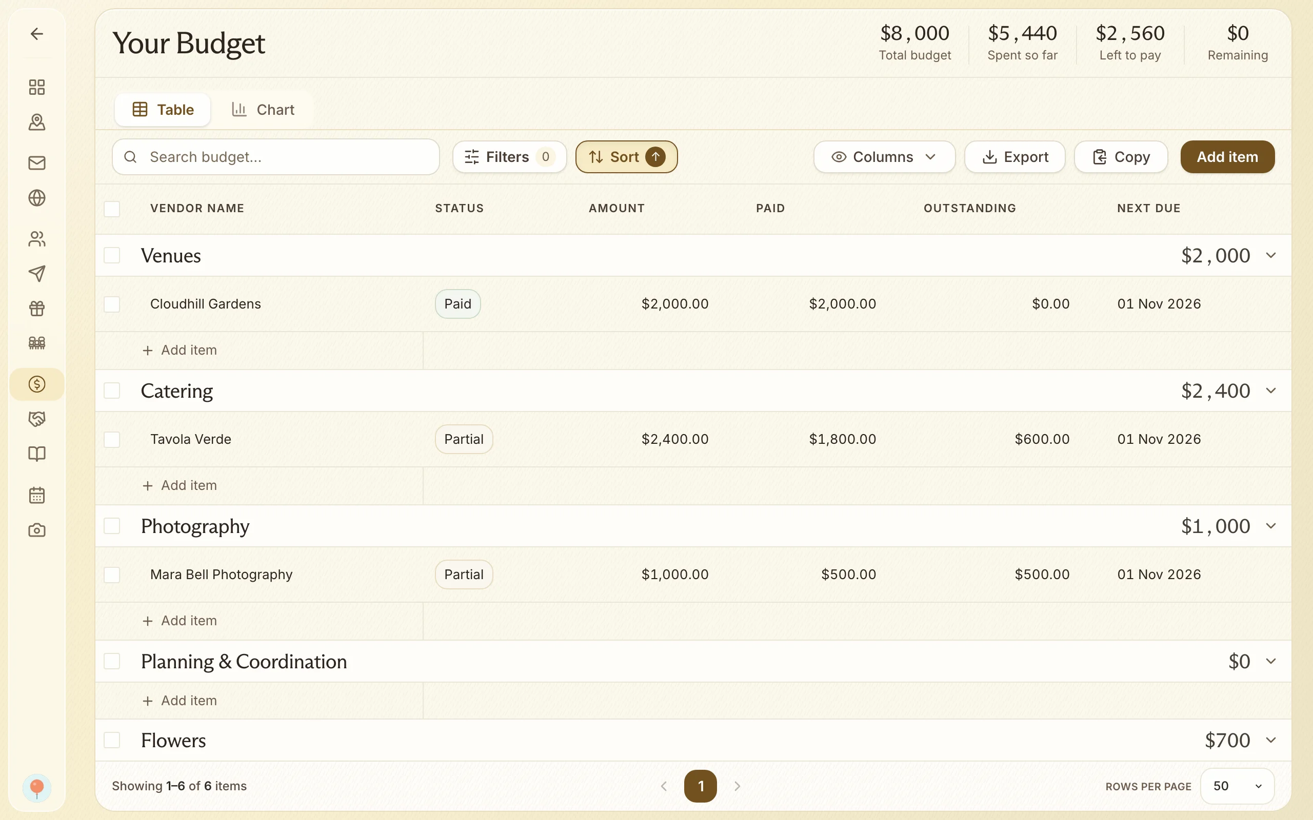Screen dimensions: 1313x820
Task: Collapse the Photography category chevron
Action: (1270, 526)
